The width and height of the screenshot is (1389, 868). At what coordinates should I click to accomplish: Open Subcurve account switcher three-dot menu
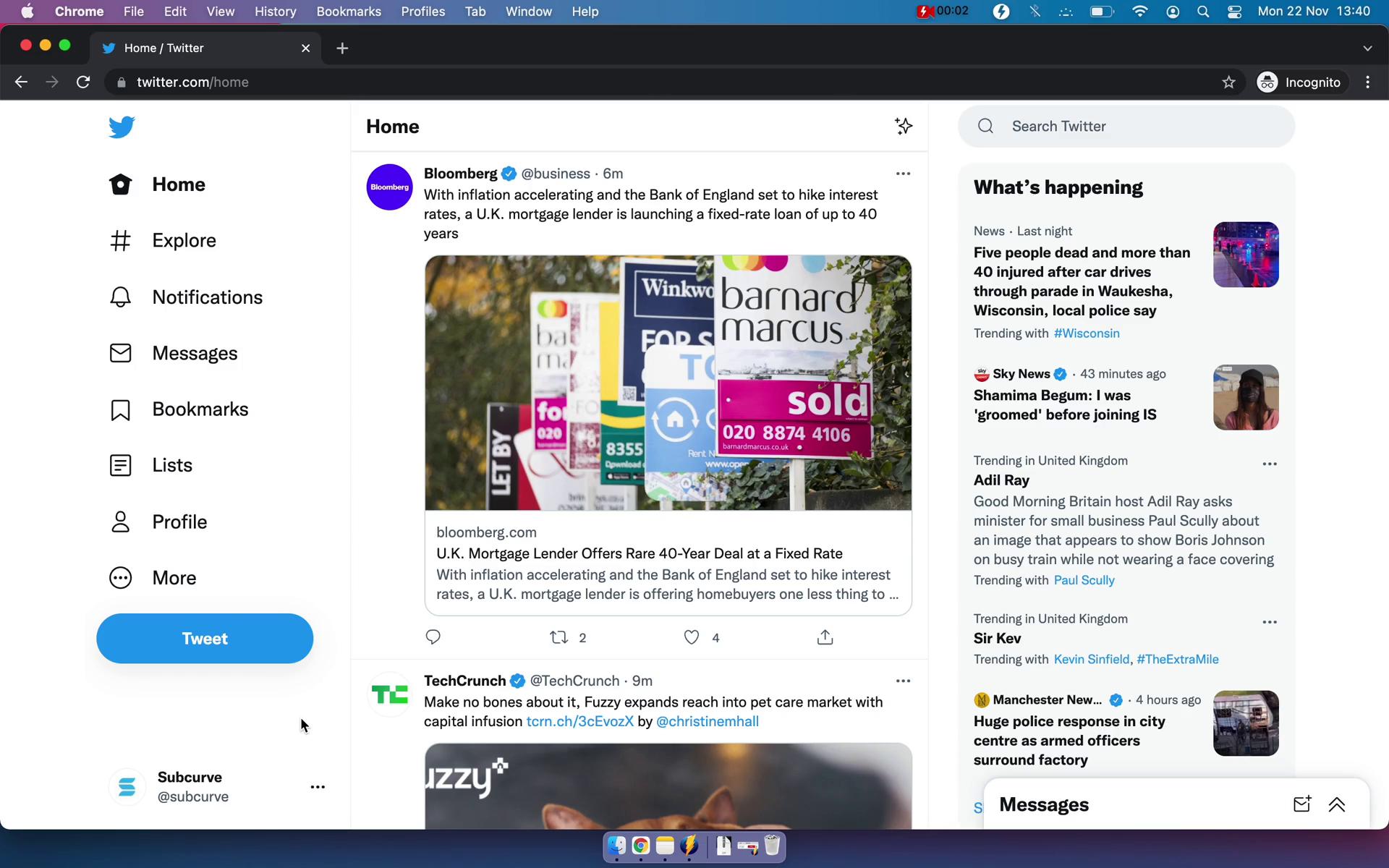(x=318, y=787)
